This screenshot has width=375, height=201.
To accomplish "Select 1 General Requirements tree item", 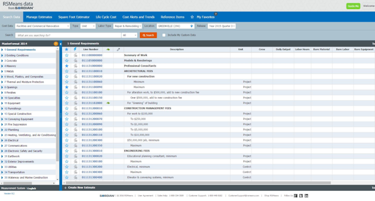I will tap(21, 50).
